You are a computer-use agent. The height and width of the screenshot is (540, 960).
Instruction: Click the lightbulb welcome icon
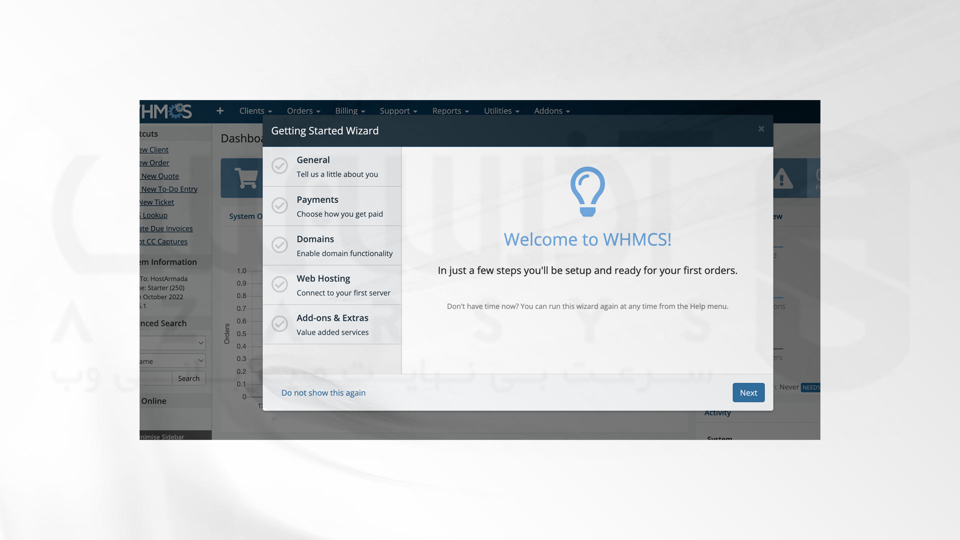coord(587,192)
